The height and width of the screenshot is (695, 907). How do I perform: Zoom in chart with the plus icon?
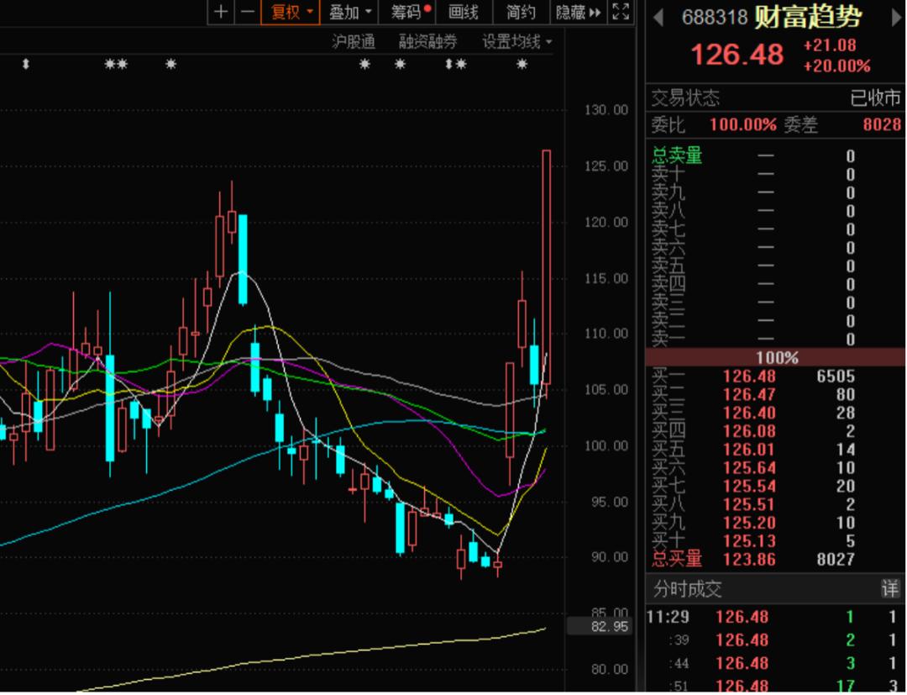(x=220, y=12)
